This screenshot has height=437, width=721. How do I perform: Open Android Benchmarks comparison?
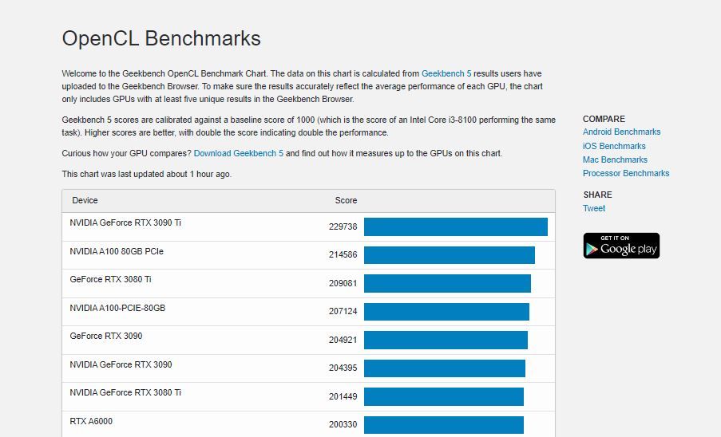[x=621, y=132]
